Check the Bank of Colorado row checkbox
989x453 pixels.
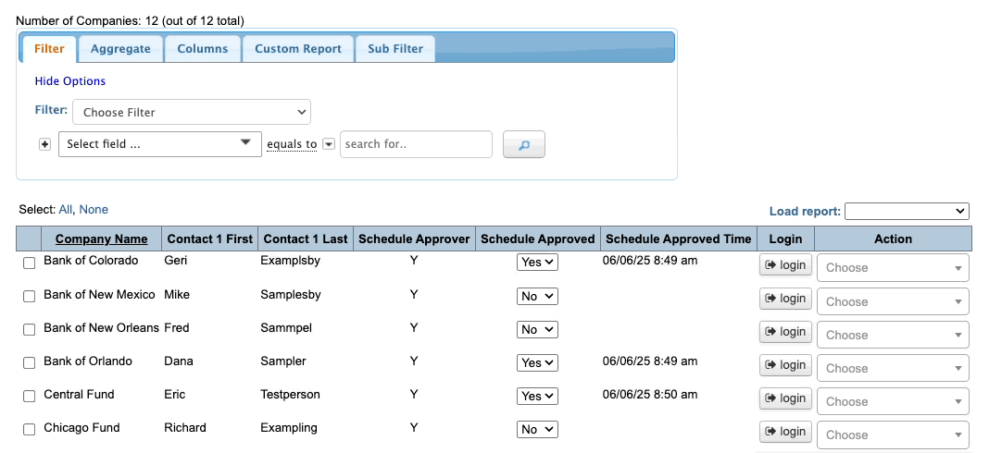30,263
